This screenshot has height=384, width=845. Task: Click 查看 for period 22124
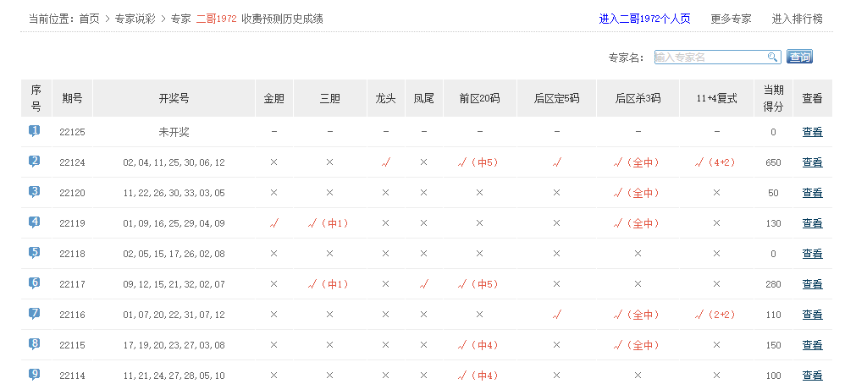point(812,162)
